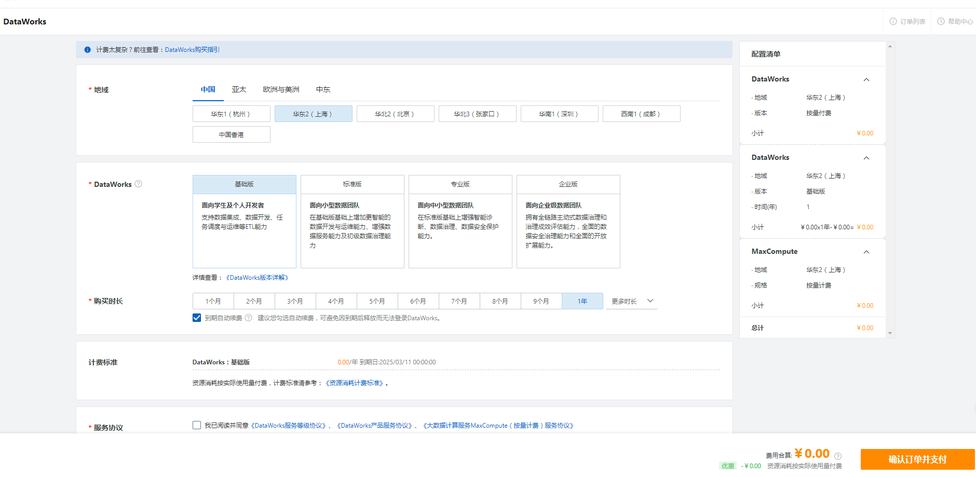The width and height of the screenshot is (976, 477).
Task: Open the 《DataWorks版本详解》 link
Action: tap(257, 278)
